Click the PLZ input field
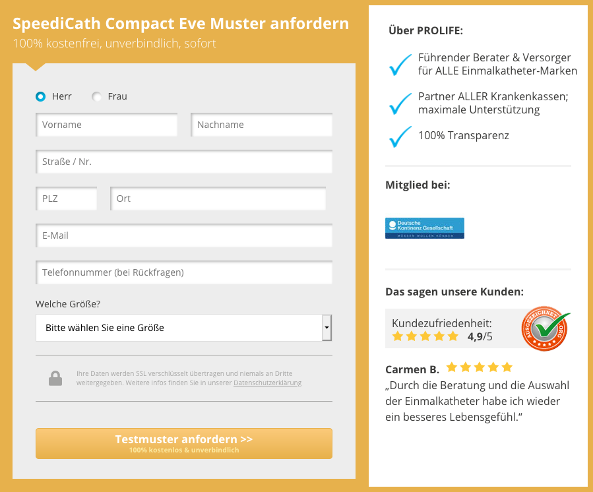Screen dimensions: 593x492 (66, 199)
